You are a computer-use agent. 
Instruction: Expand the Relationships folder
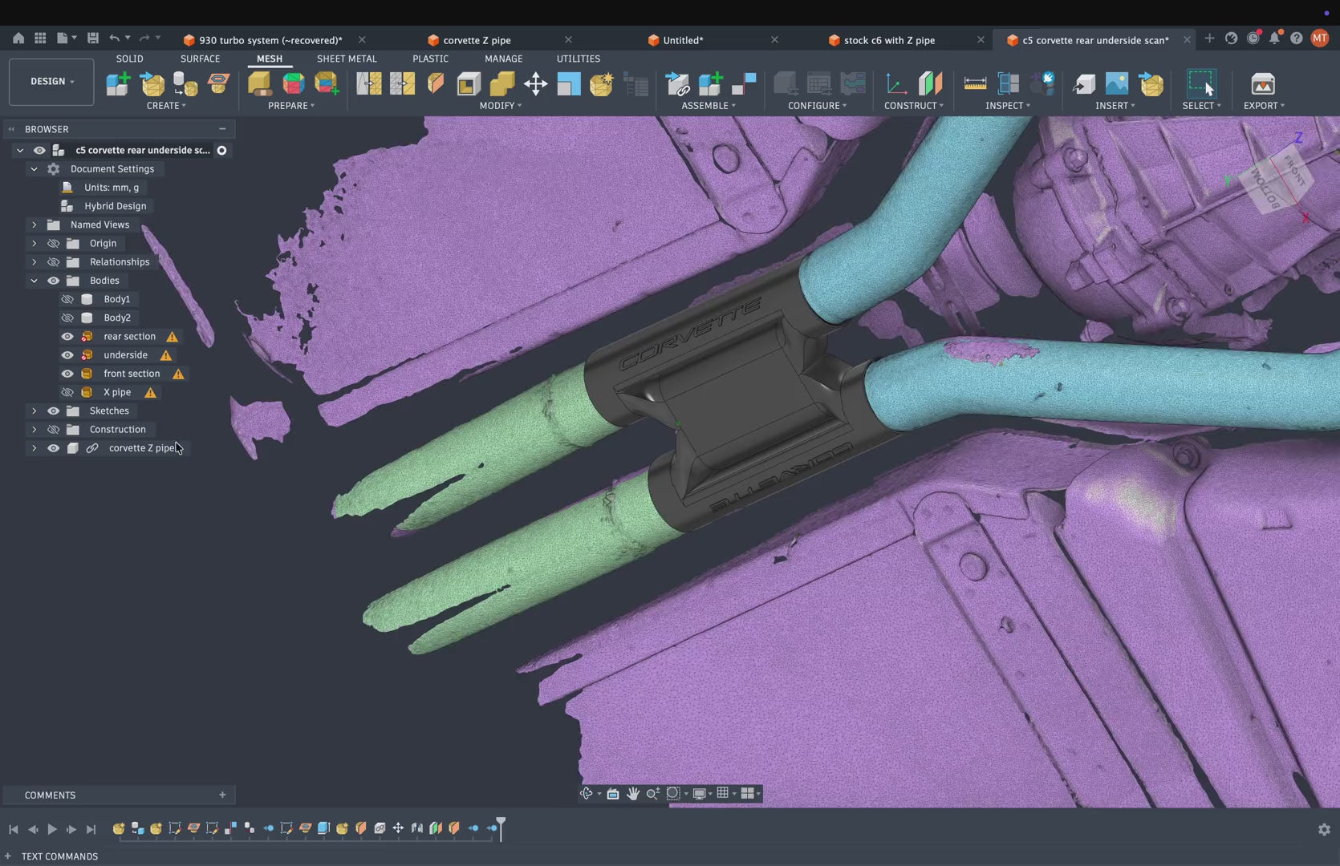34,262
